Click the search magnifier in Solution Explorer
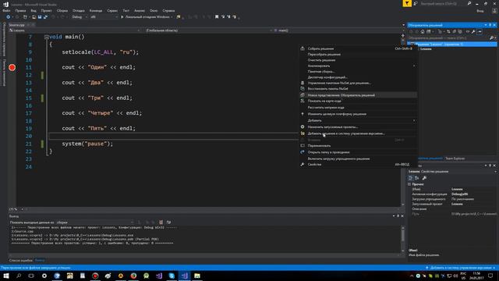 tap(491, 38)
